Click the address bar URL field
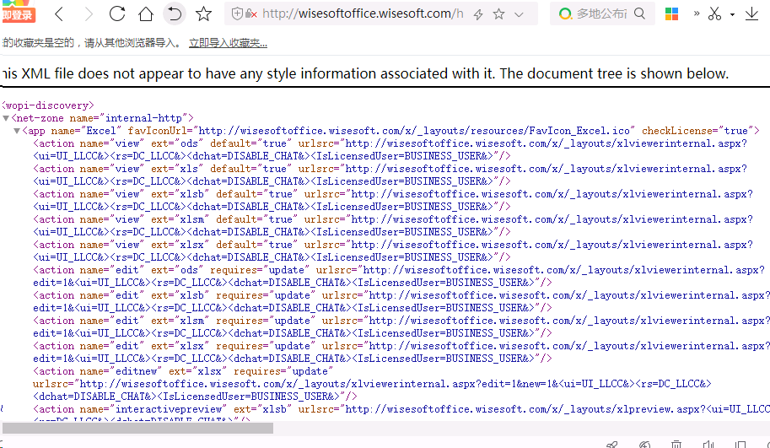This screenshot has width=770, height=448. [x=363, y=13]
